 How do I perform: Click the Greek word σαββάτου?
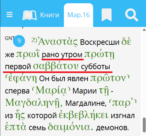55,66
